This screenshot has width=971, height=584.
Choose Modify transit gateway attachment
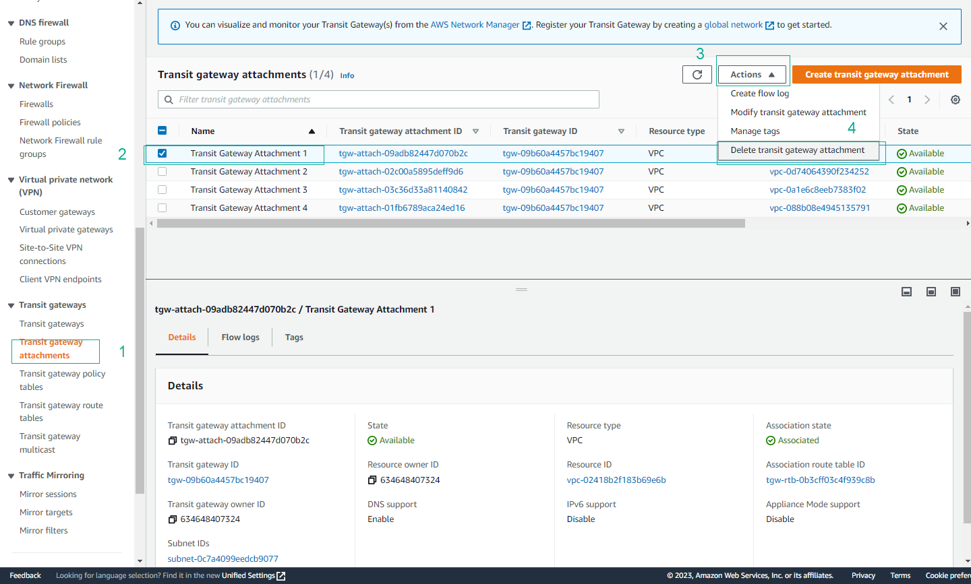tap(798, 112)
